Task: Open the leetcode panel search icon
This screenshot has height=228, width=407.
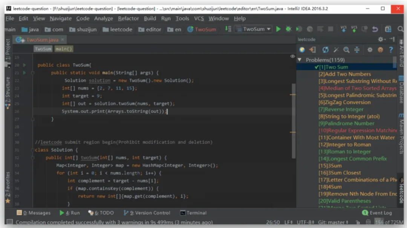Action: [346, 50]
